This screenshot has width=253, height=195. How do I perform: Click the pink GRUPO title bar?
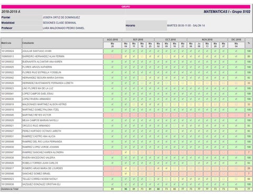(126, 7)
